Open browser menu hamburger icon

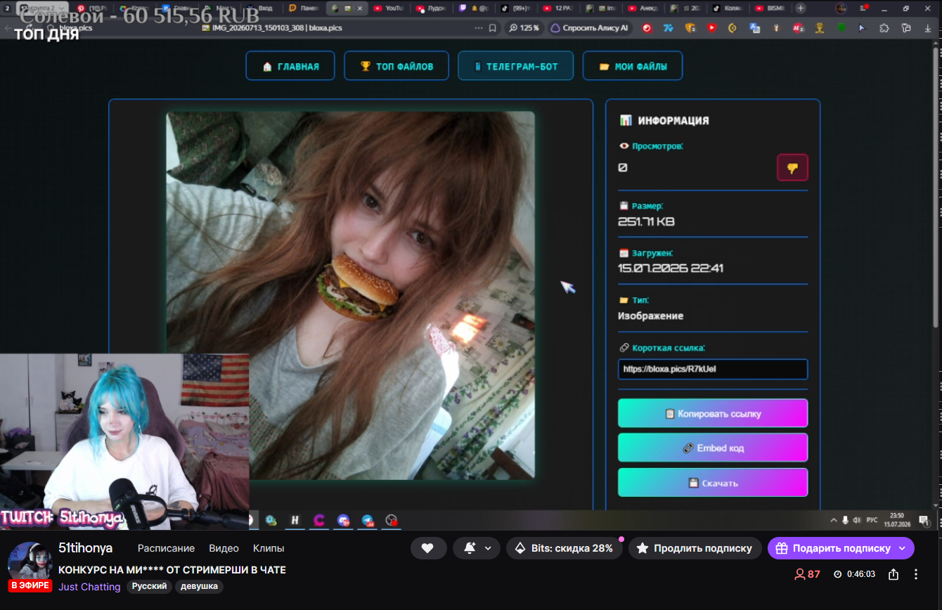863,8
